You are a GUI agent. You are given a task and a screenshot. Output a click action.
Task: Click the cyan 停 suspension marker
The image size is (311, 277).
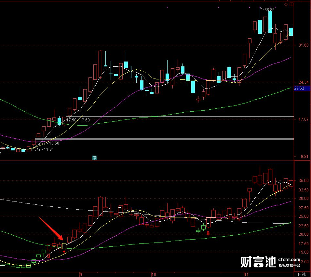click(94, 158)
